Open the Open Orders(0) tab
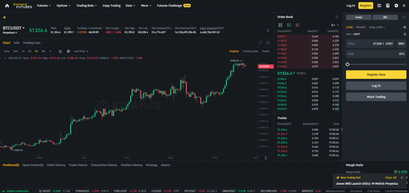 coord(33,165)
